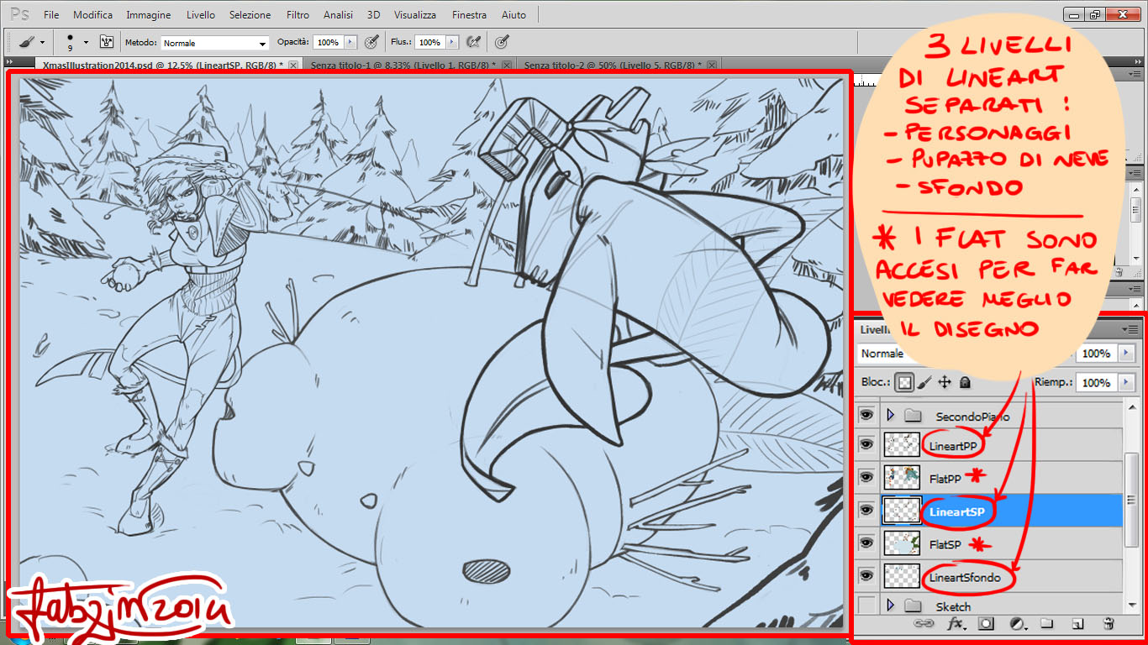Click the Photoshop Ps logo
The image size is (1148, 645).
point(18,14)
